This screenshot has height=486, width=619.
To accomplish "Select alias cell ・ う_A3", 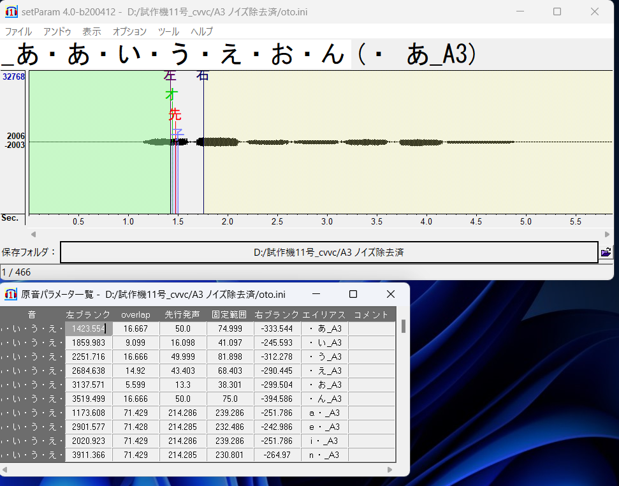I will [324, 357].
